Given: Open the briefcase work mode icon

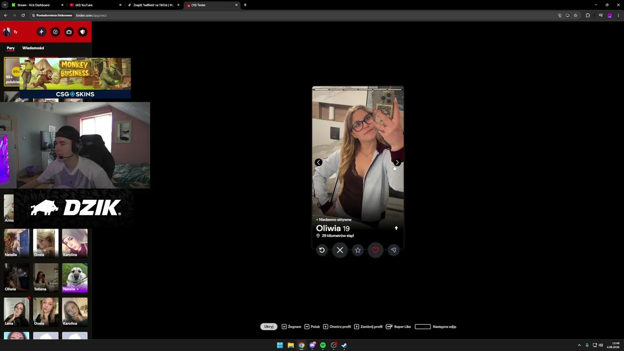Looking at the screenshot, I should click(69, 32).
